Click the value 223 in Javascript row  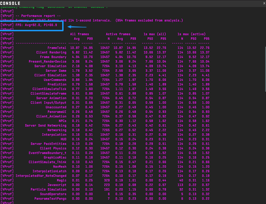107,185
